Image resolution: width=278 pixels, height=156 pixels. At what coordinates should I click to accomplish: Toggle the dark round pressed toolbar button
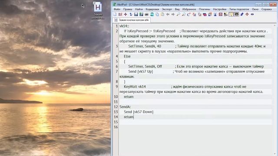tap(236, 14)
